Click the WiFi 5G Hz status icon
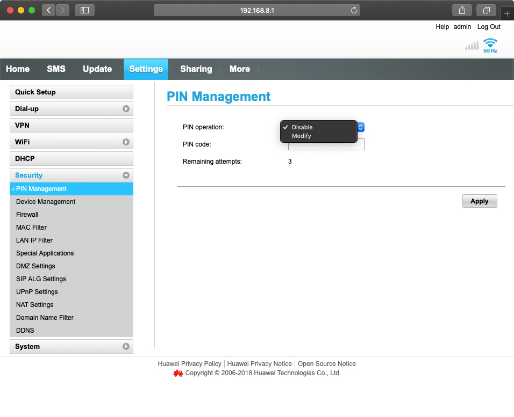Viewport: 514px width, 417px height. pyautogui.click(x=490, y=45)
